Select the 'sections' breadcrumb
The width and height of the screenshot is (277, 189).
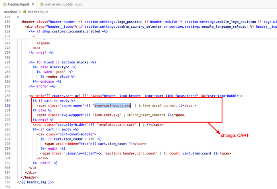(10, 12)
